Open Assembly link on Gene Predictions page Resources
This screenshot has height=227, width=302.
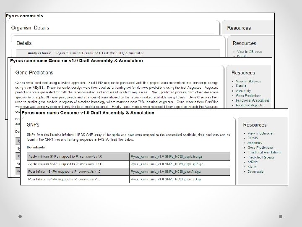pos(243,91)
